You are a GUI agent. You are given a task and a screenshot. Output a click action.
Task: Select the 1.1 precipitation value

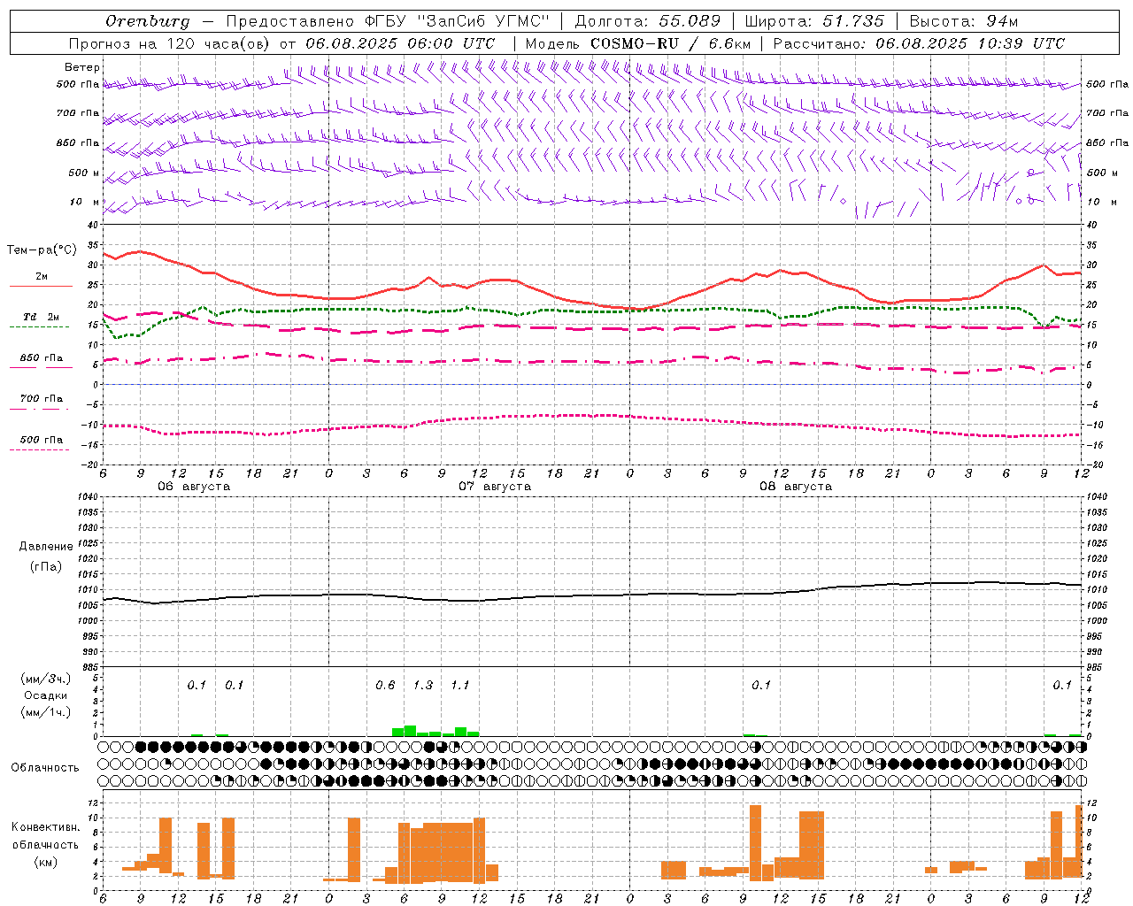(x=460, y=686)
